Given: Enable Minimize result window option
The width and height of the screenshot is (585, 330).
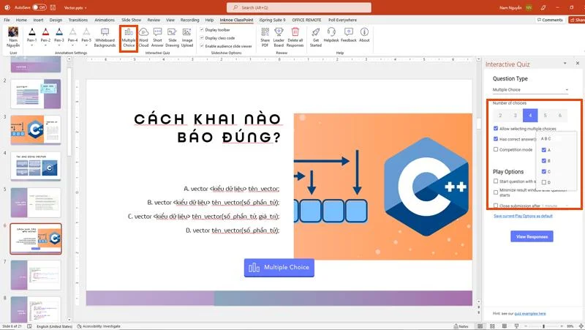Looking at the screenshot, I should 496,192.
